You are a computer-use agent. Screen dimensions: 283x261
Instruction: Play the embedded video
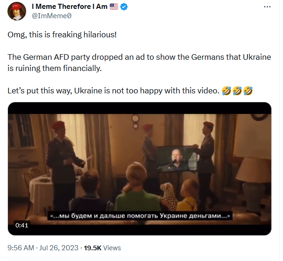coord(140,169)
